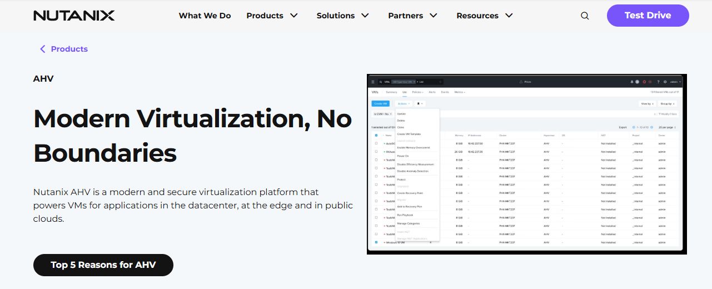Screen dimensions: 712x289
Task: Choose Create VM Template in Actions menu
Action: 409,134
